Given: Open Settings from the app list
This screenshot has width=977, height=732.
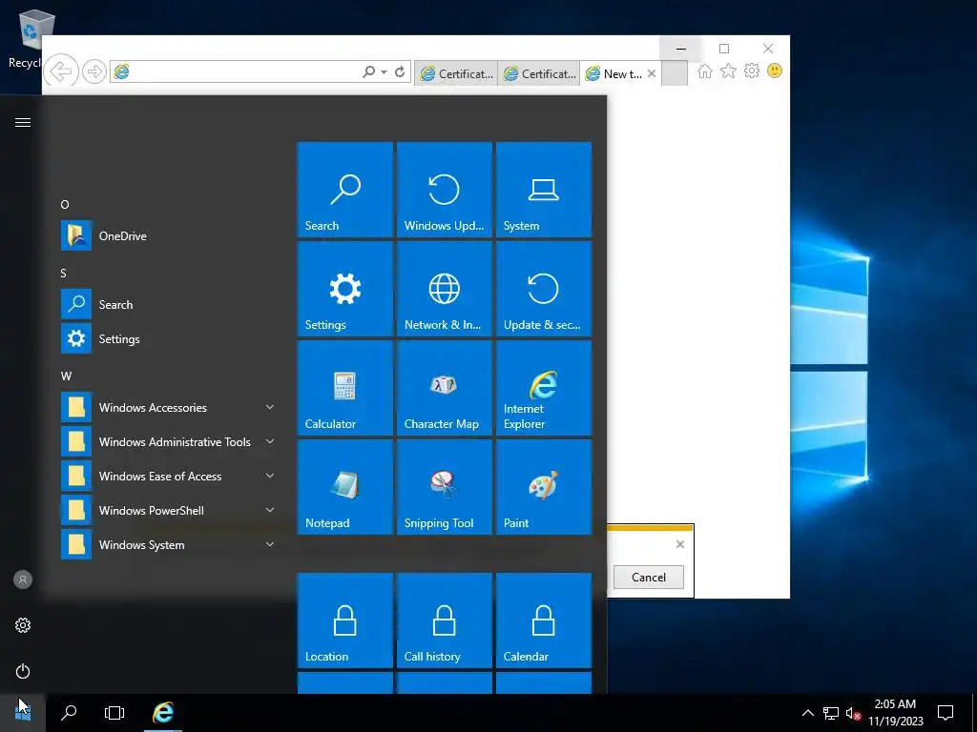Looking at the screenshot, I should point(168,338).
